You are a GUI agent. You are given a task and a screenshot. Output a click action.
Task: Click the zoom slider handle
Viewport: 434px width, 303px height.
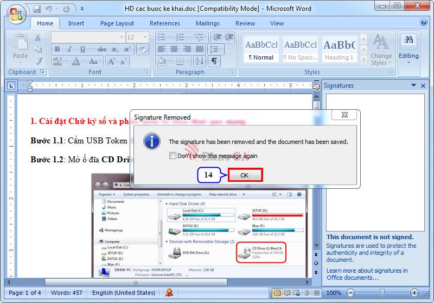tap(381, 293)
